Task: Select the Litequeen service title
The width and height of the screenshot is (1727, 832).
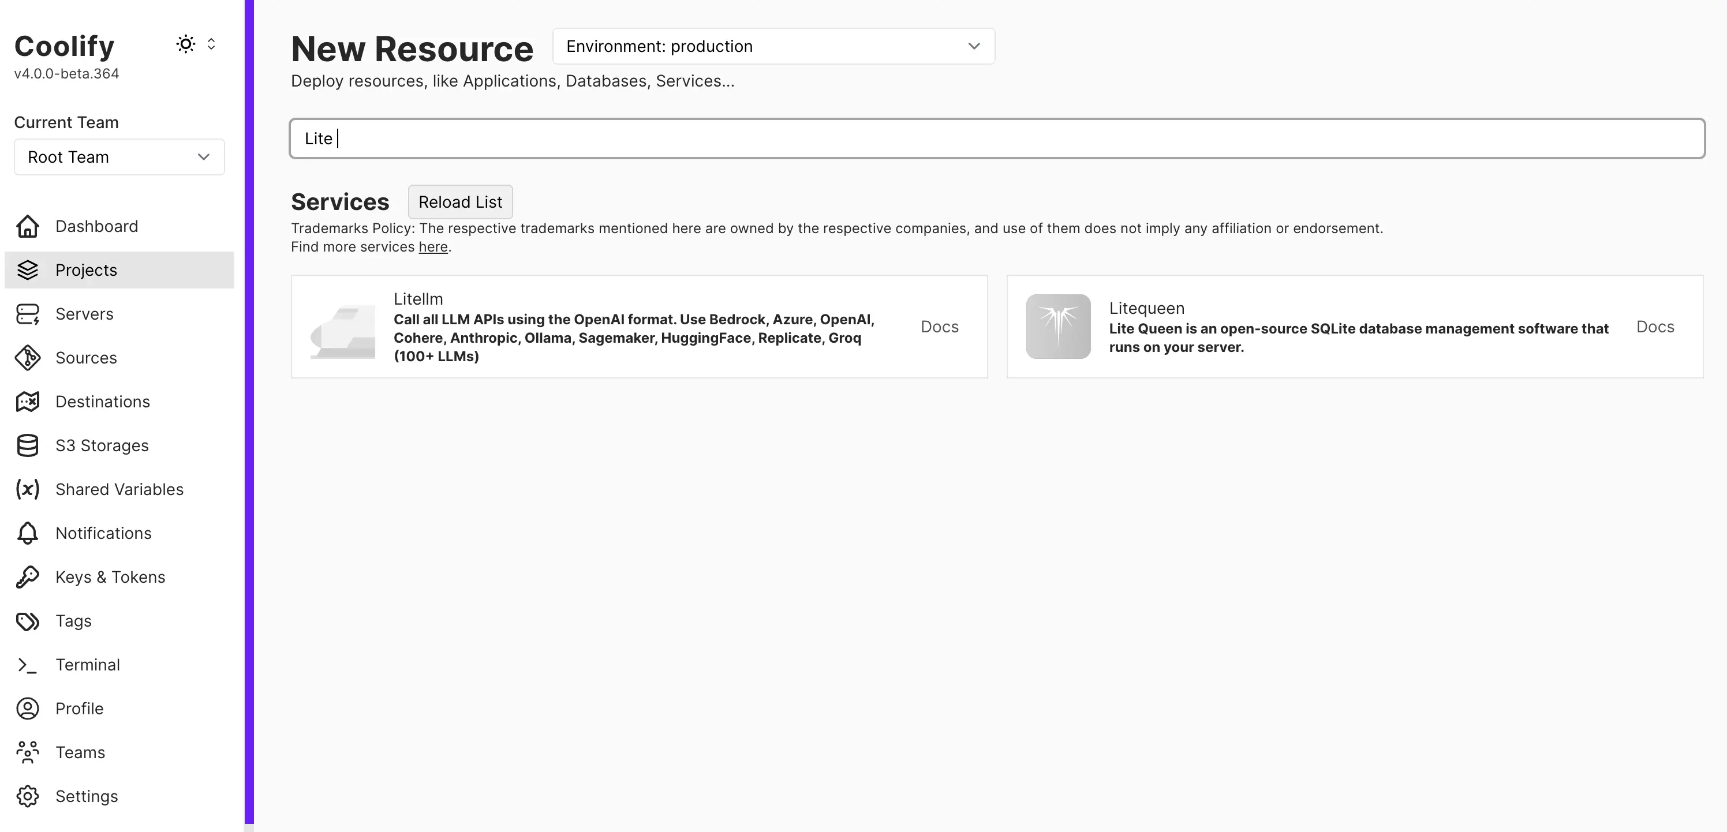Action: (1146, 308)
